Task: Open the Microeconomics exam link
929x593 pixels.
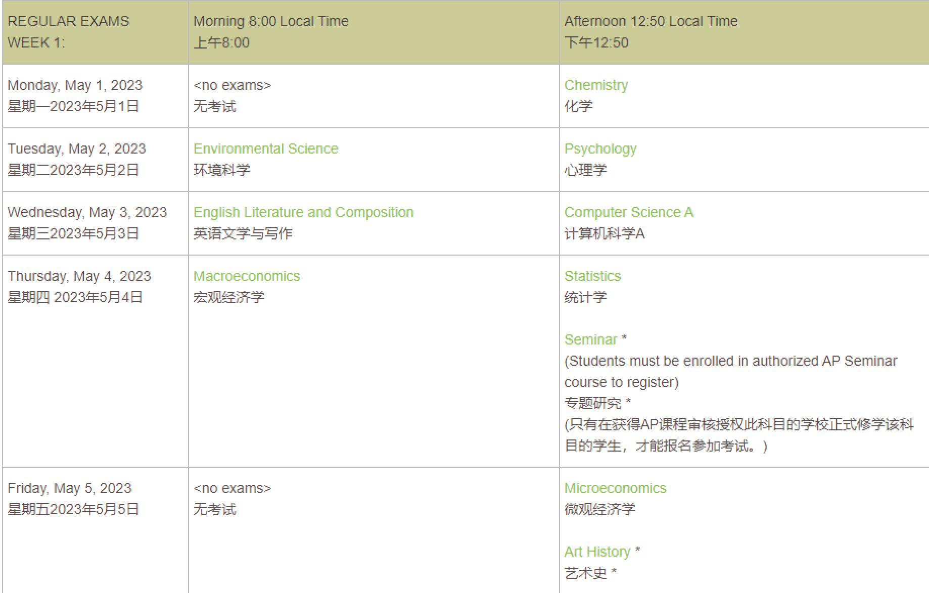Action: [616, 488]
